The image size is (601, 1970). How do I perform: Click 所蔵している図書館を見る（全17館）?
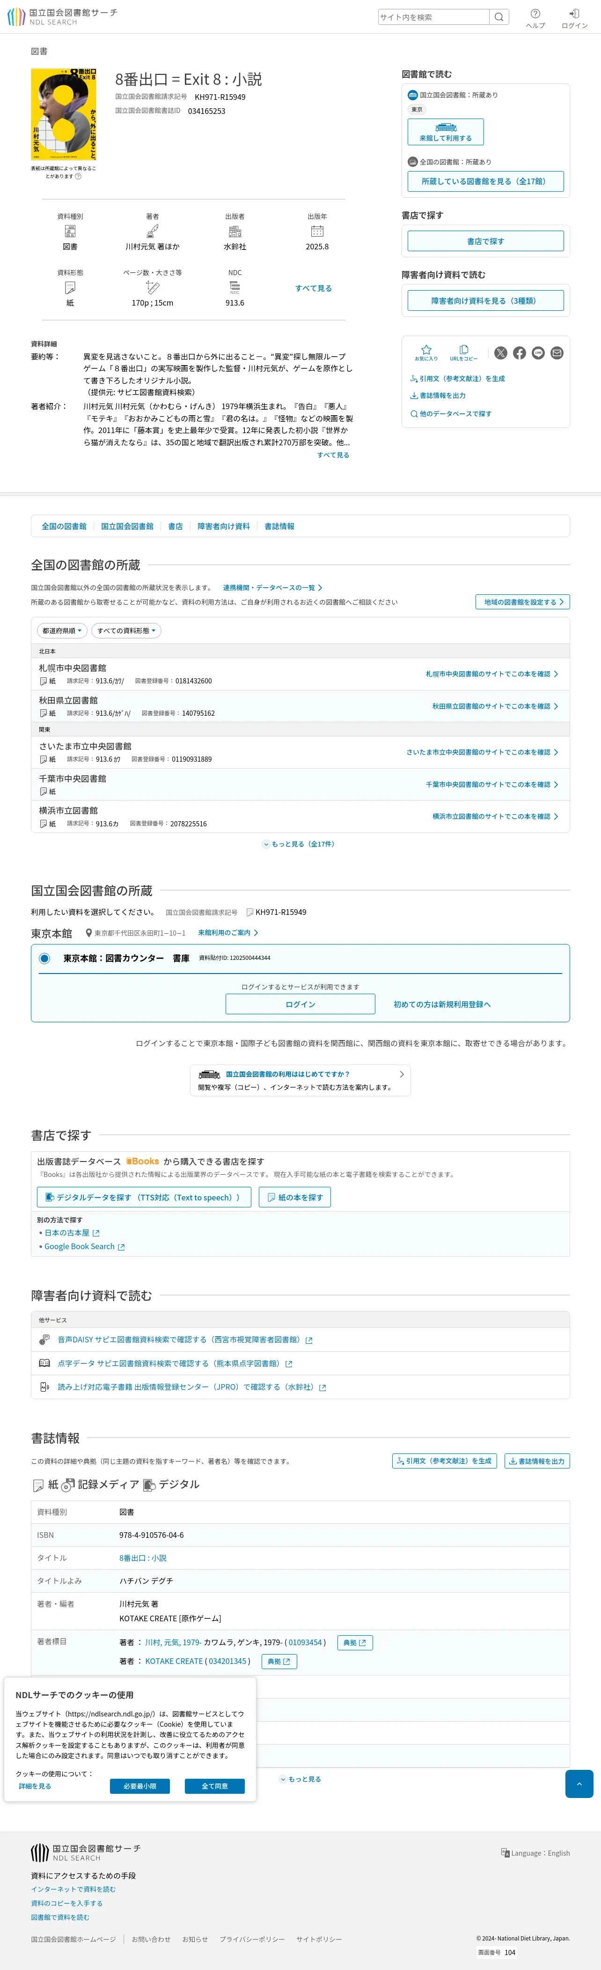486,181
